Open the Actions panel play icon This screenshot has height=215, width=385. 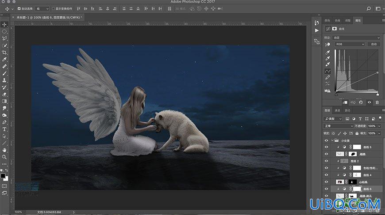[317, 30]
